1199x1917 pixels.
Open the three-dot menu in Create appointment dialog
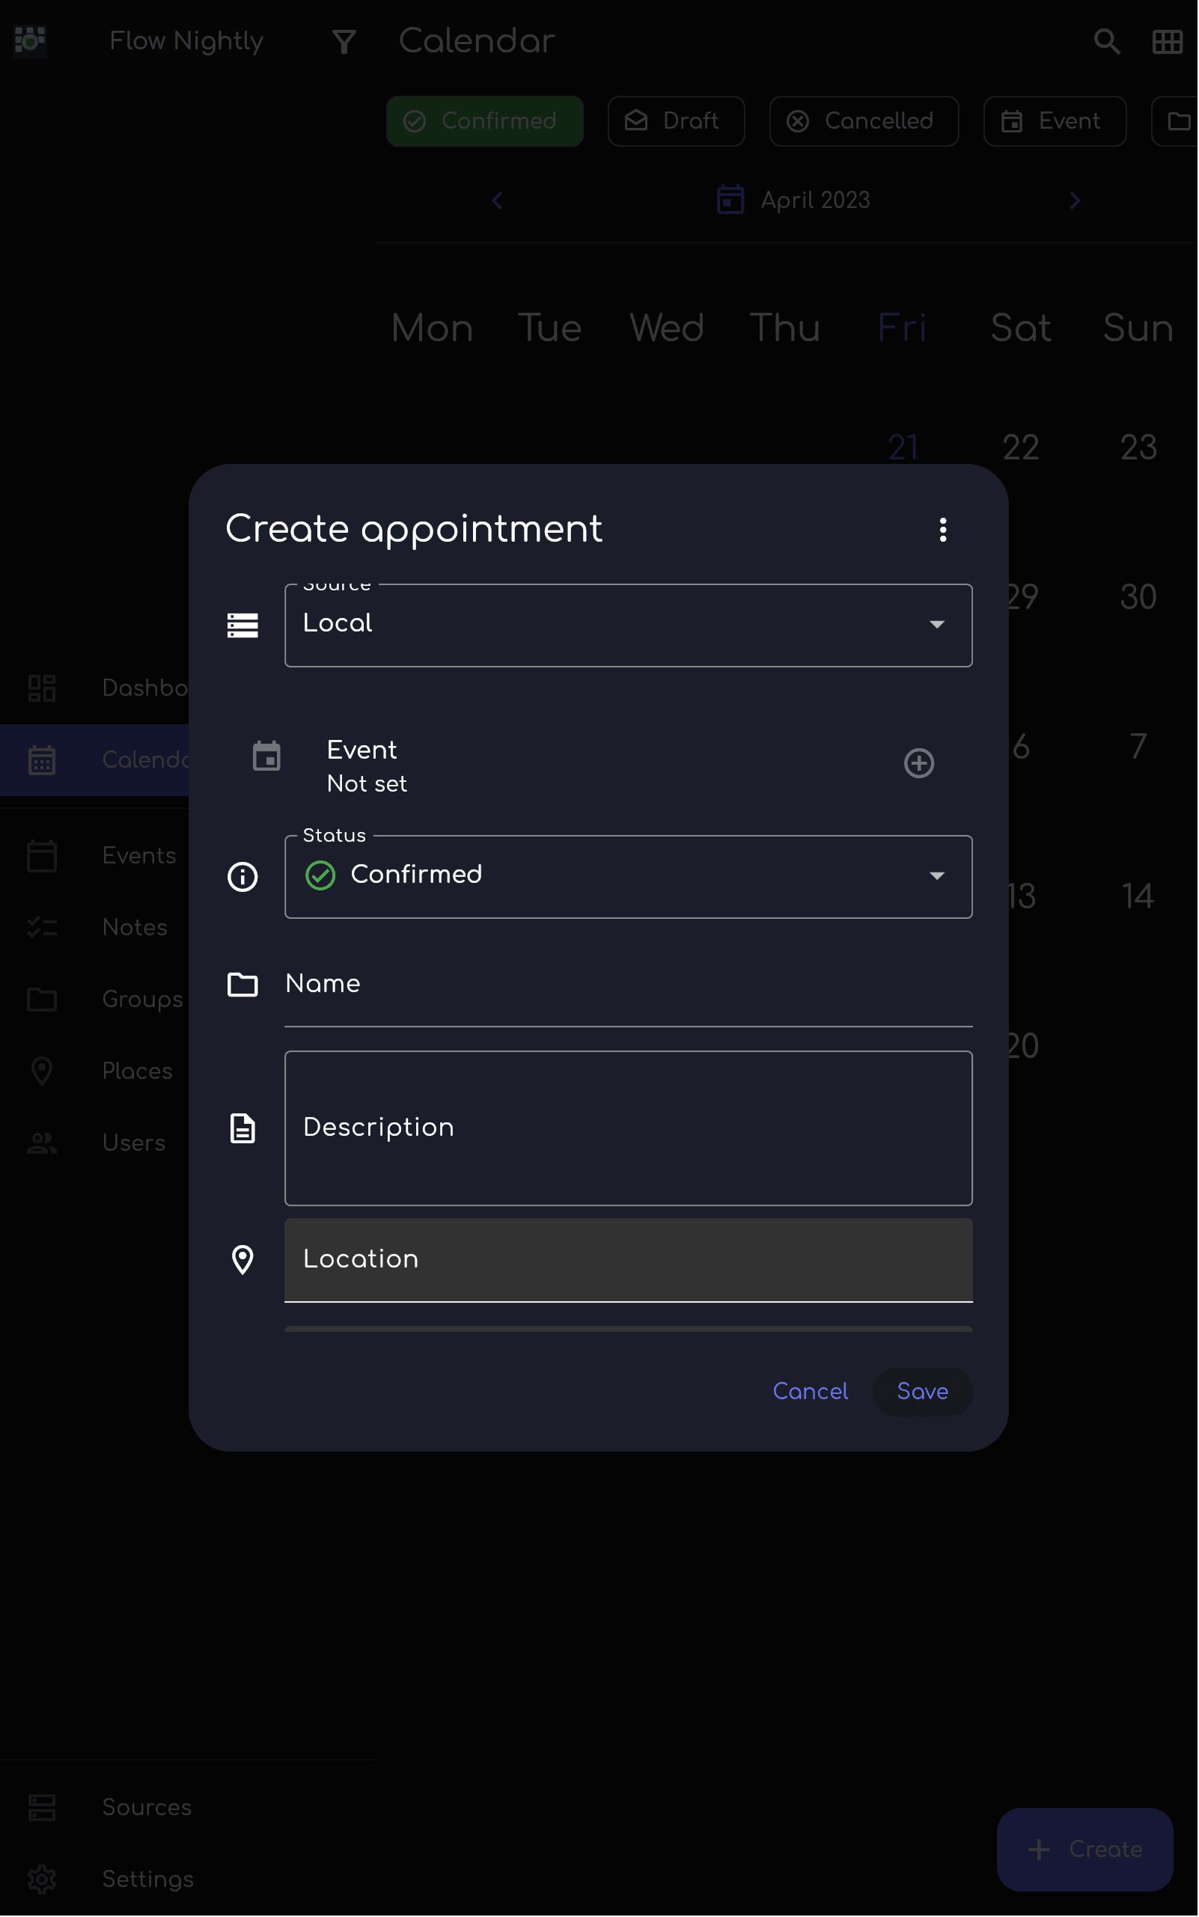coord(943,530)
